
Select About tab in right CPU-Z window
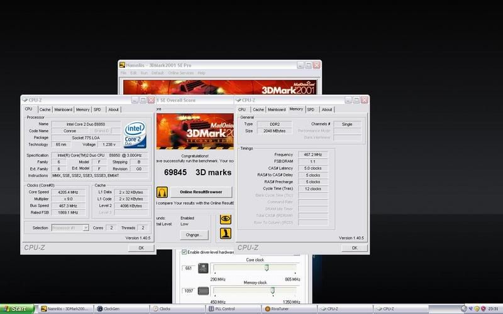click(x=327, y=109)
